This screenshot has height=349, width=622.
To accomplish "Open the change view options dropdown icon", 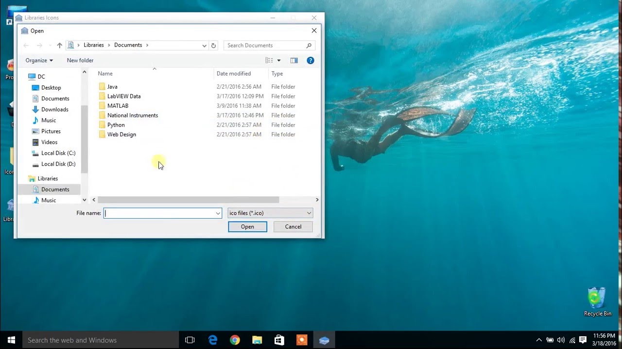I will [278, 60].
